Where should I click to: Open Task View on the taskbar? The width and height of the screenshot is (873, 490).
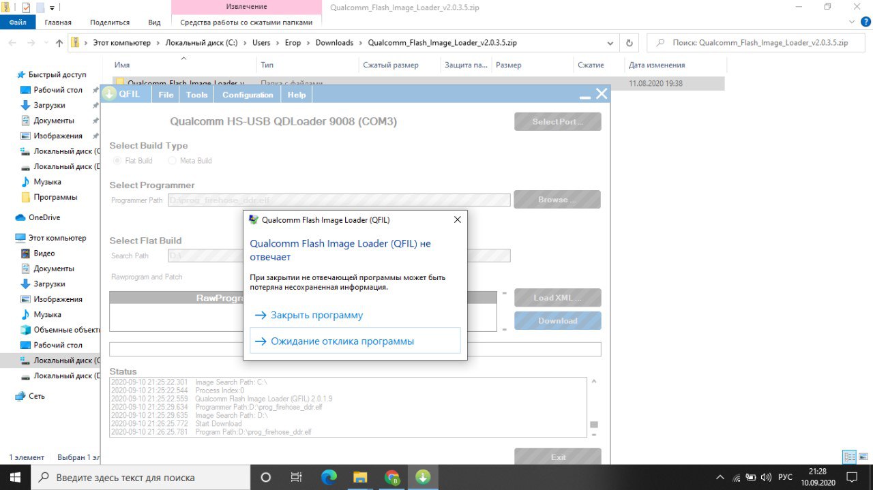(x=296, y=477)
